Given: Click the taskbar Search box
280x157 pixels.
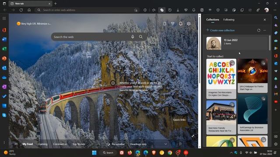Looking at the screenshot, I should [108, 153].
